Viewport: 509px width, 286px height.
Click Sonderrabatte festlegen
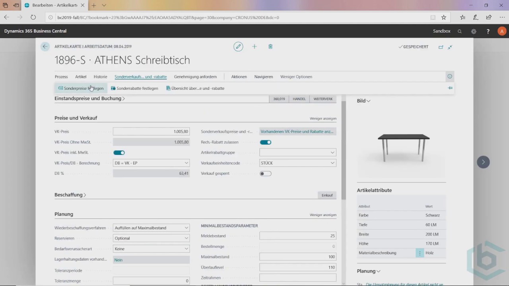[134, 88]
